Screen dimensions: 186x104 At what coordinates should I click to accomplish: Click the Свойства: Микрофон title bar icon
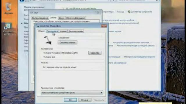(x=37, y=26)
